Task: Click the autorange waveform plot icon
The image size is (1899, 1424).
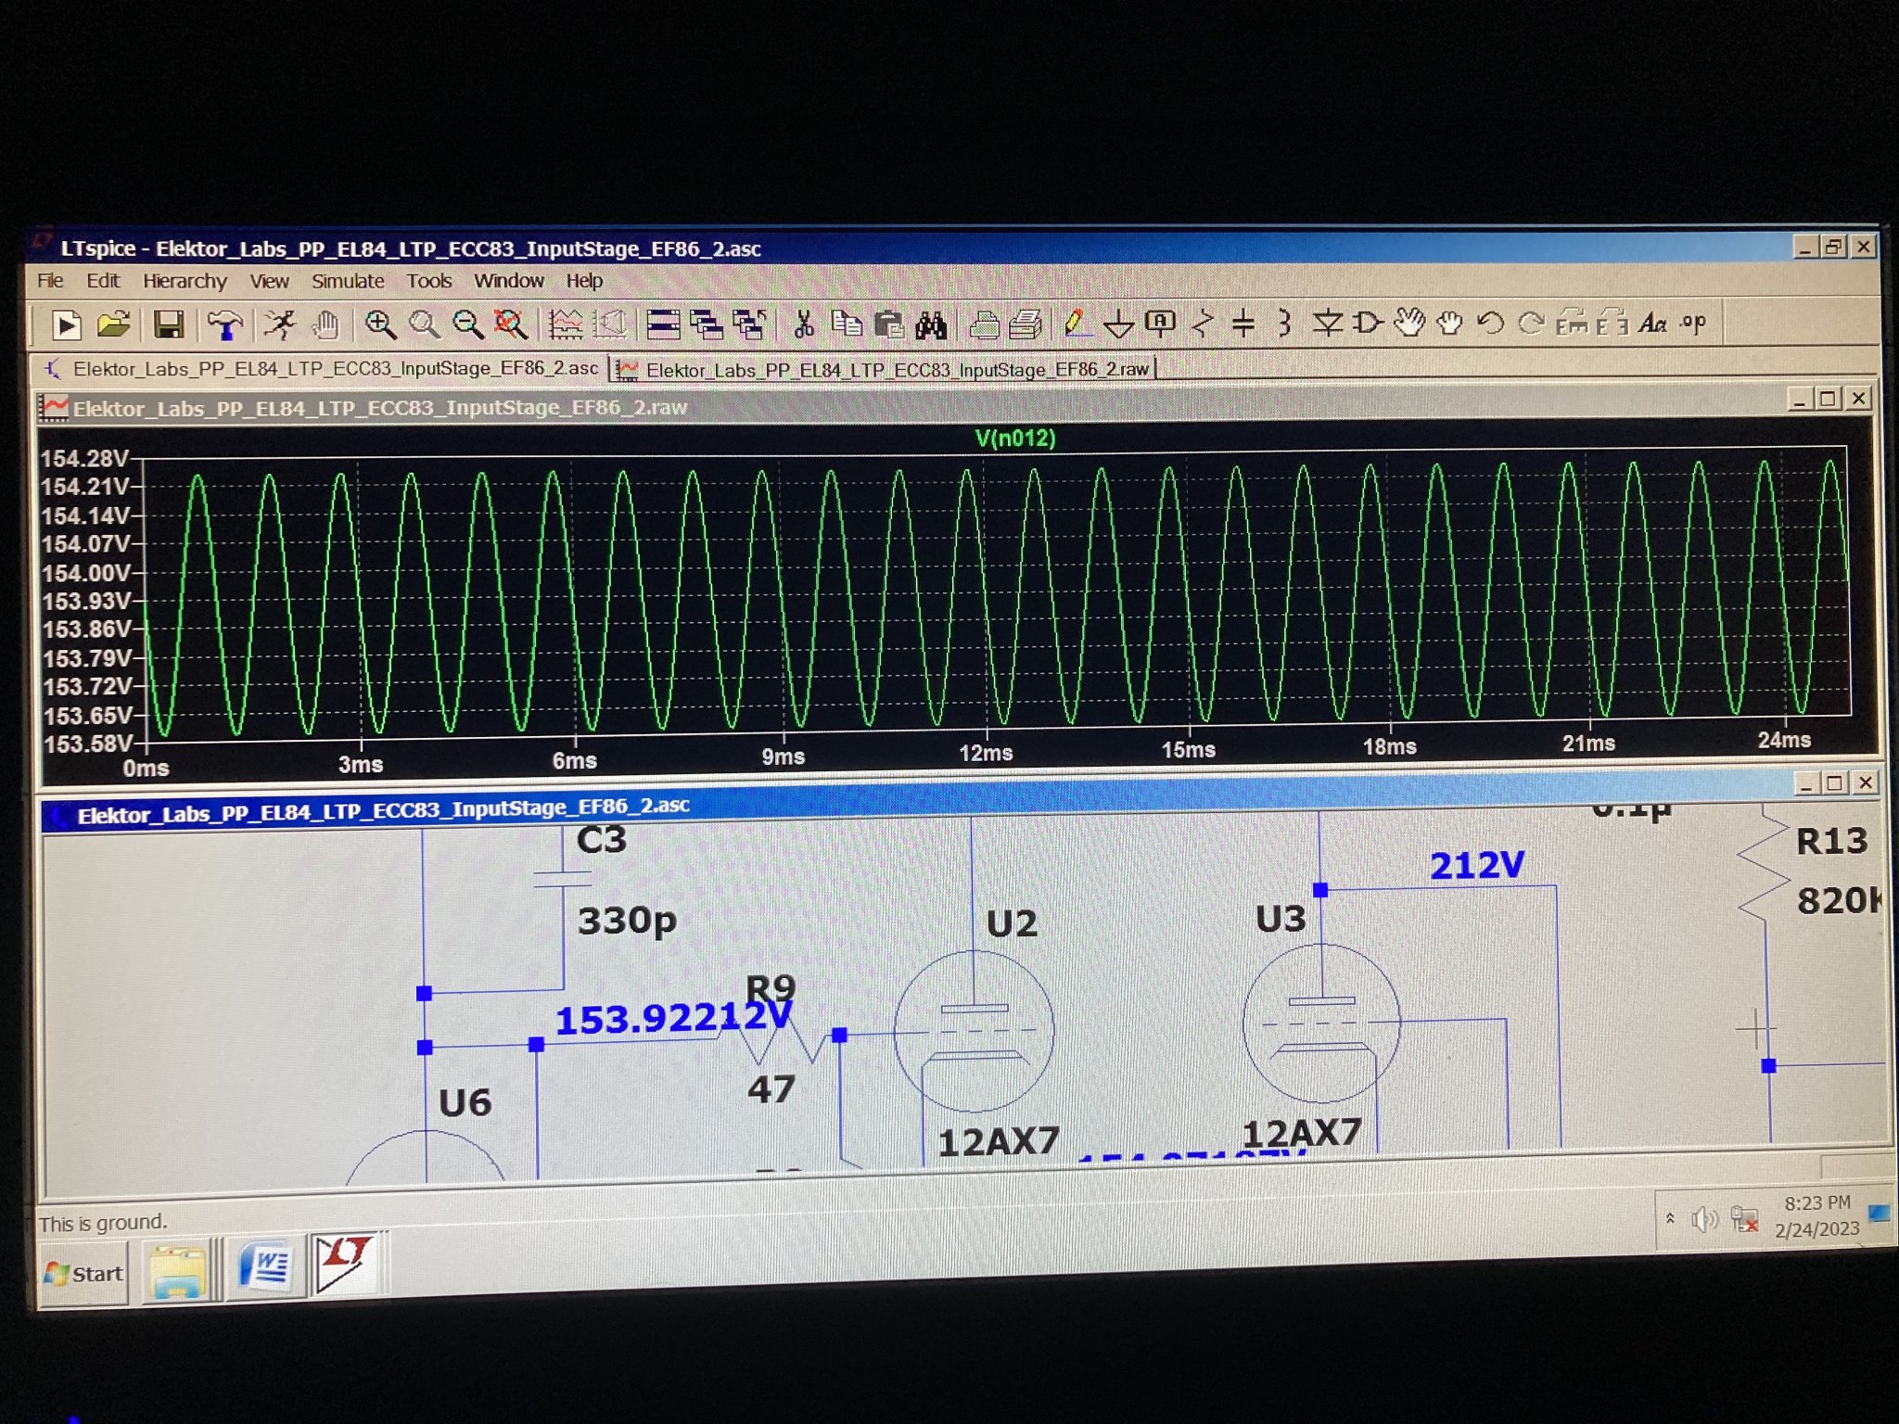Action: [x=565, y=324]
